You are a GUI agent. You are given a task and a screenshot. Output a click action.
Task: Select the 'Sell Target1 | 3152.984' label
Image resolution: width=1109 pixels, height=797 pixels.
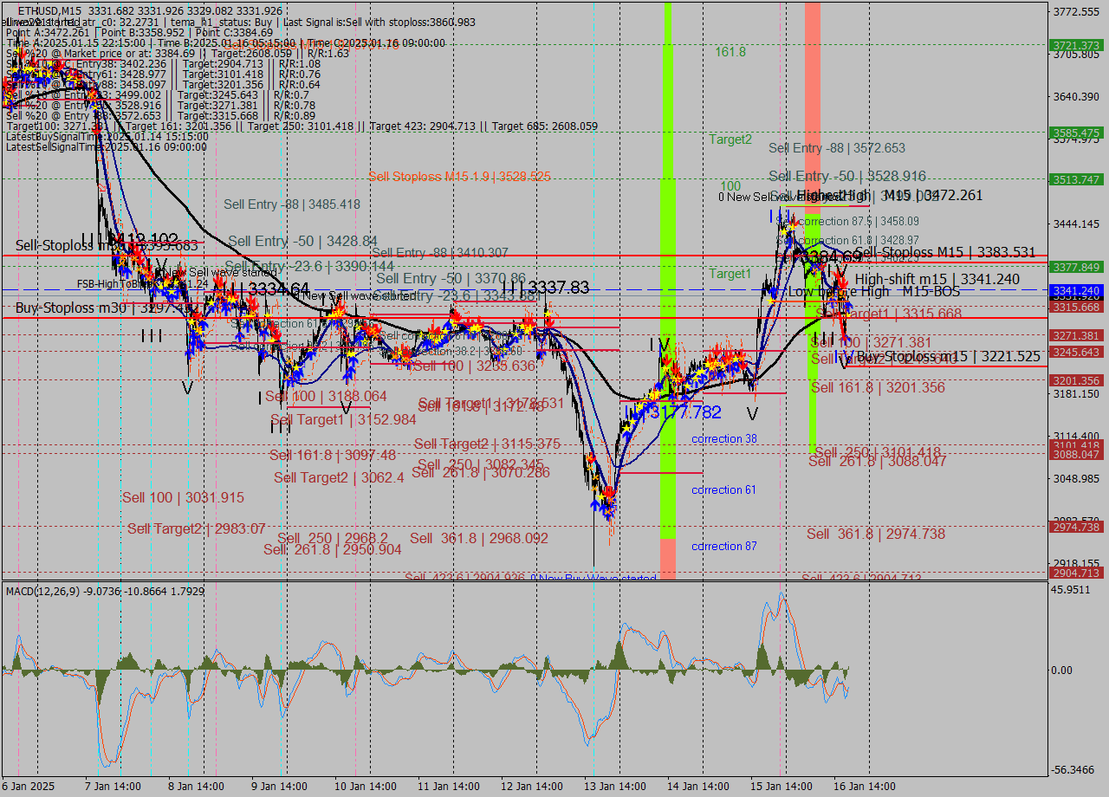[x=343, y=419]
